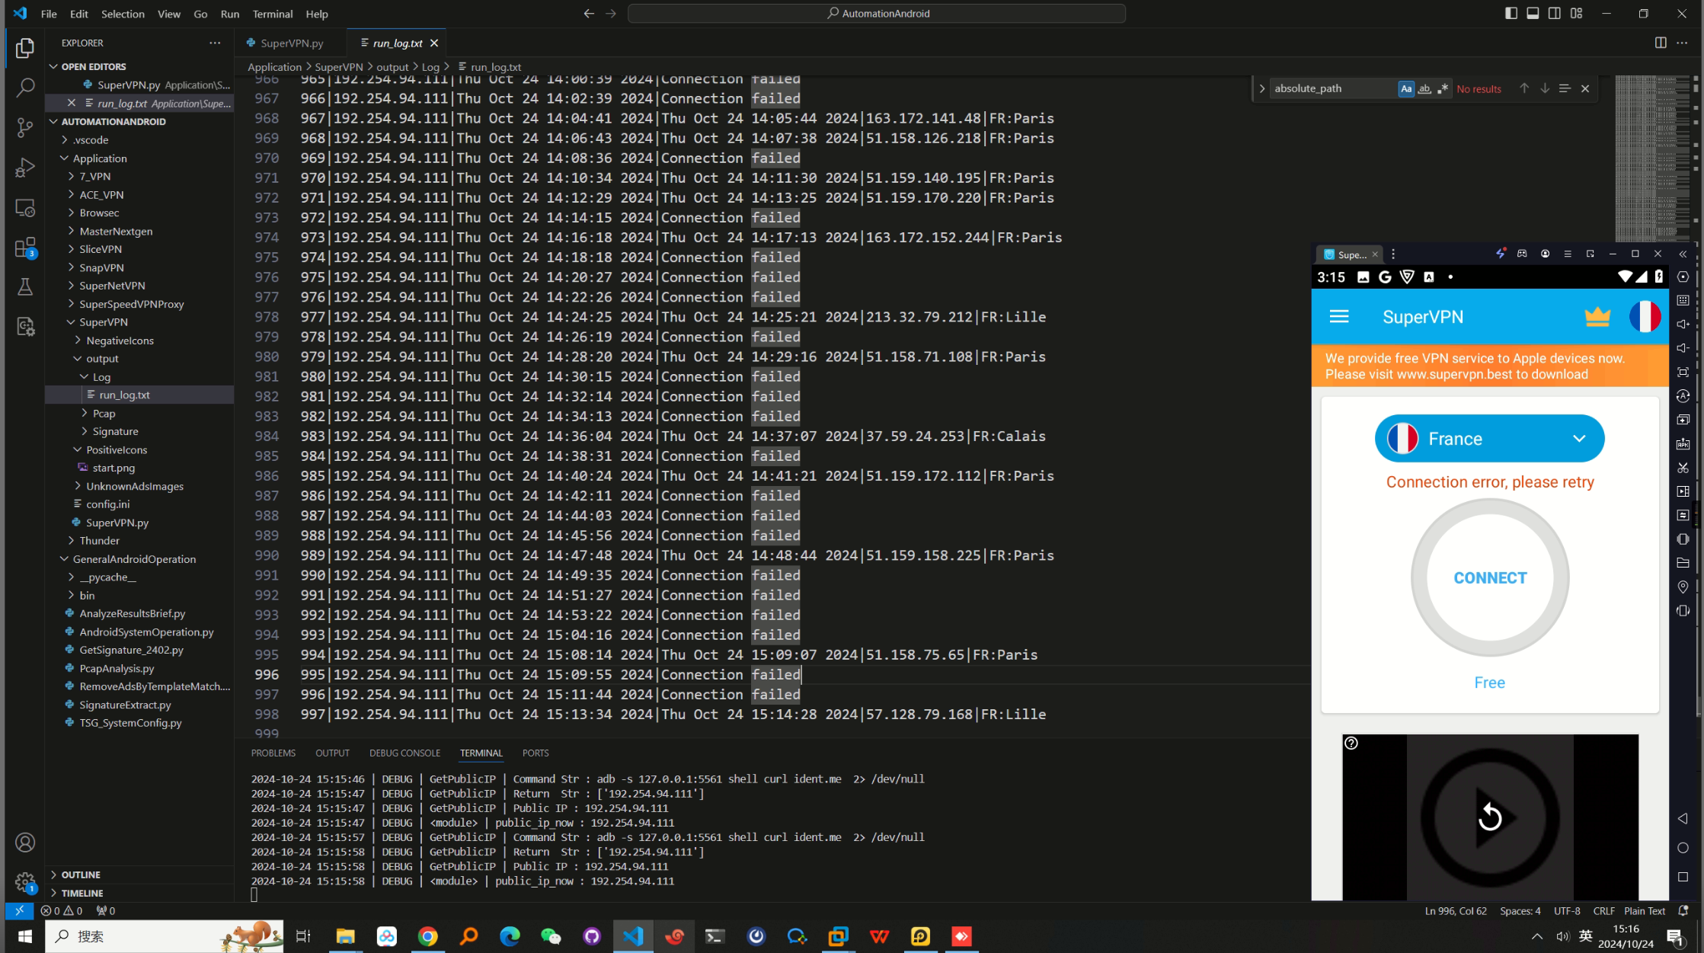The height and width of the screenshot is (953, 1704).
Task: Click the absolute_path find input field
Action: click(1333, 88)
